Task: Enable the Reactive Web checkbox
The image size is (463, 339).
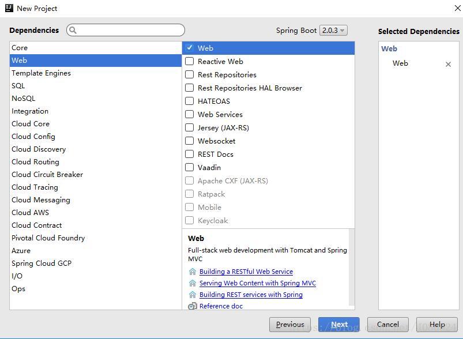Action: coord(189,61)
